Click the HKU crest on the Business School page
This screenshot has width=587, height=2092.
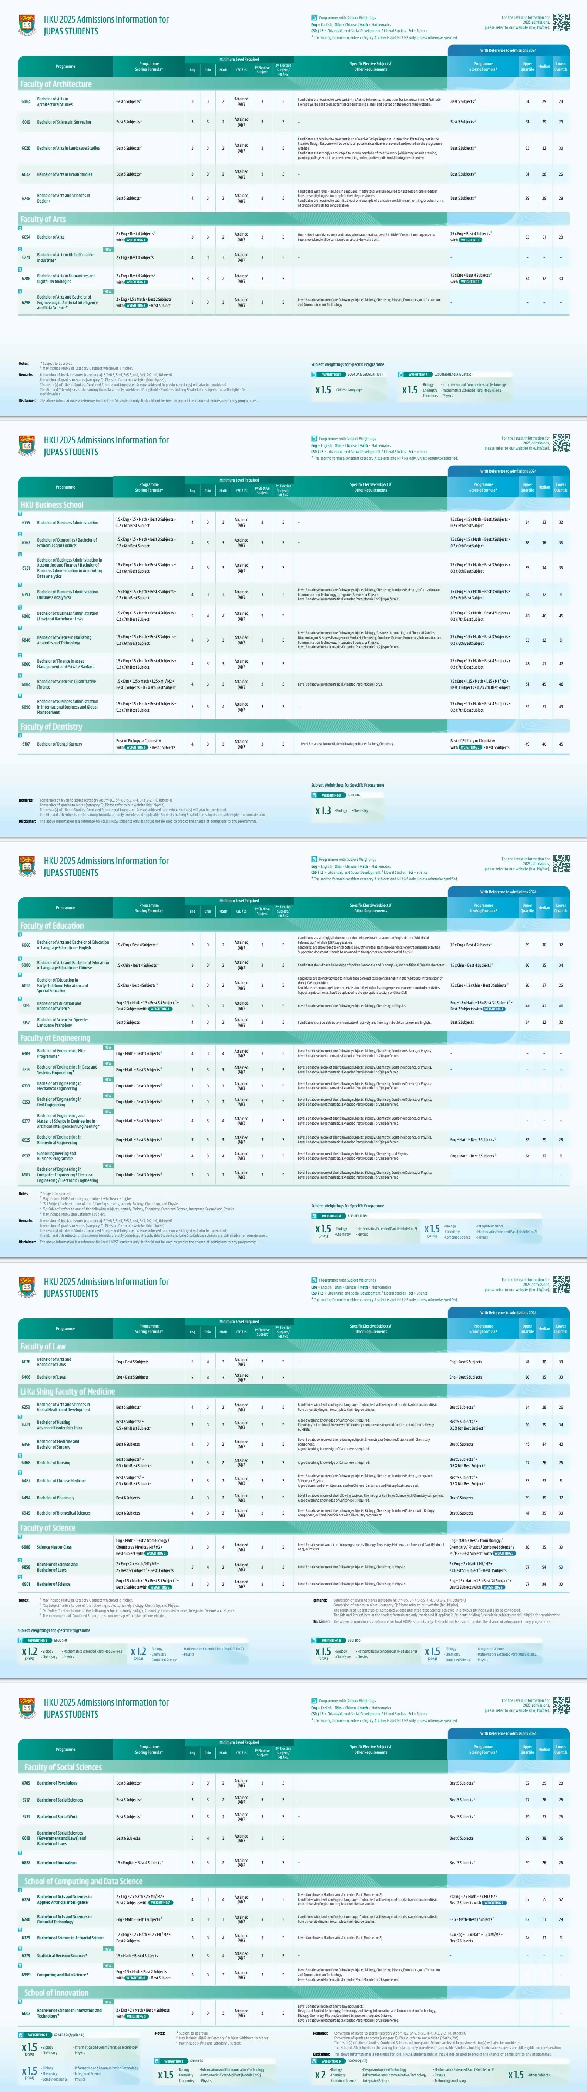coord(27,446)
